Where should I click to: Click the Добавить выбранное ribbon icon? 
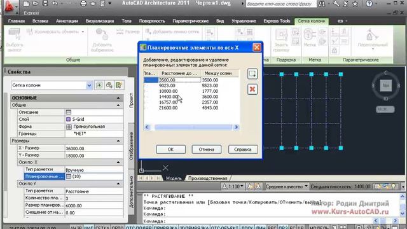(102, 34)
